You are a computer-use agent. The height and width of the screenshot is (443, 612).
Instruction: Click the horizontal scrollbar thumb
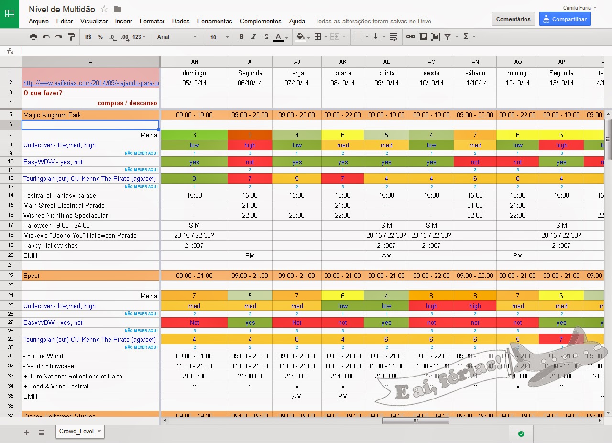[416, 421]
